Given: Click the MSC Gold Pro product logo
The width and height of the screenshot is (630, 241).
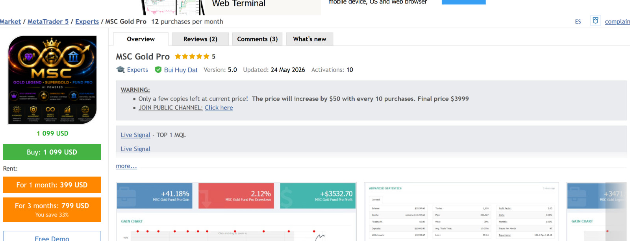Looking at the screenshot, I should click(x=52, y=80).
